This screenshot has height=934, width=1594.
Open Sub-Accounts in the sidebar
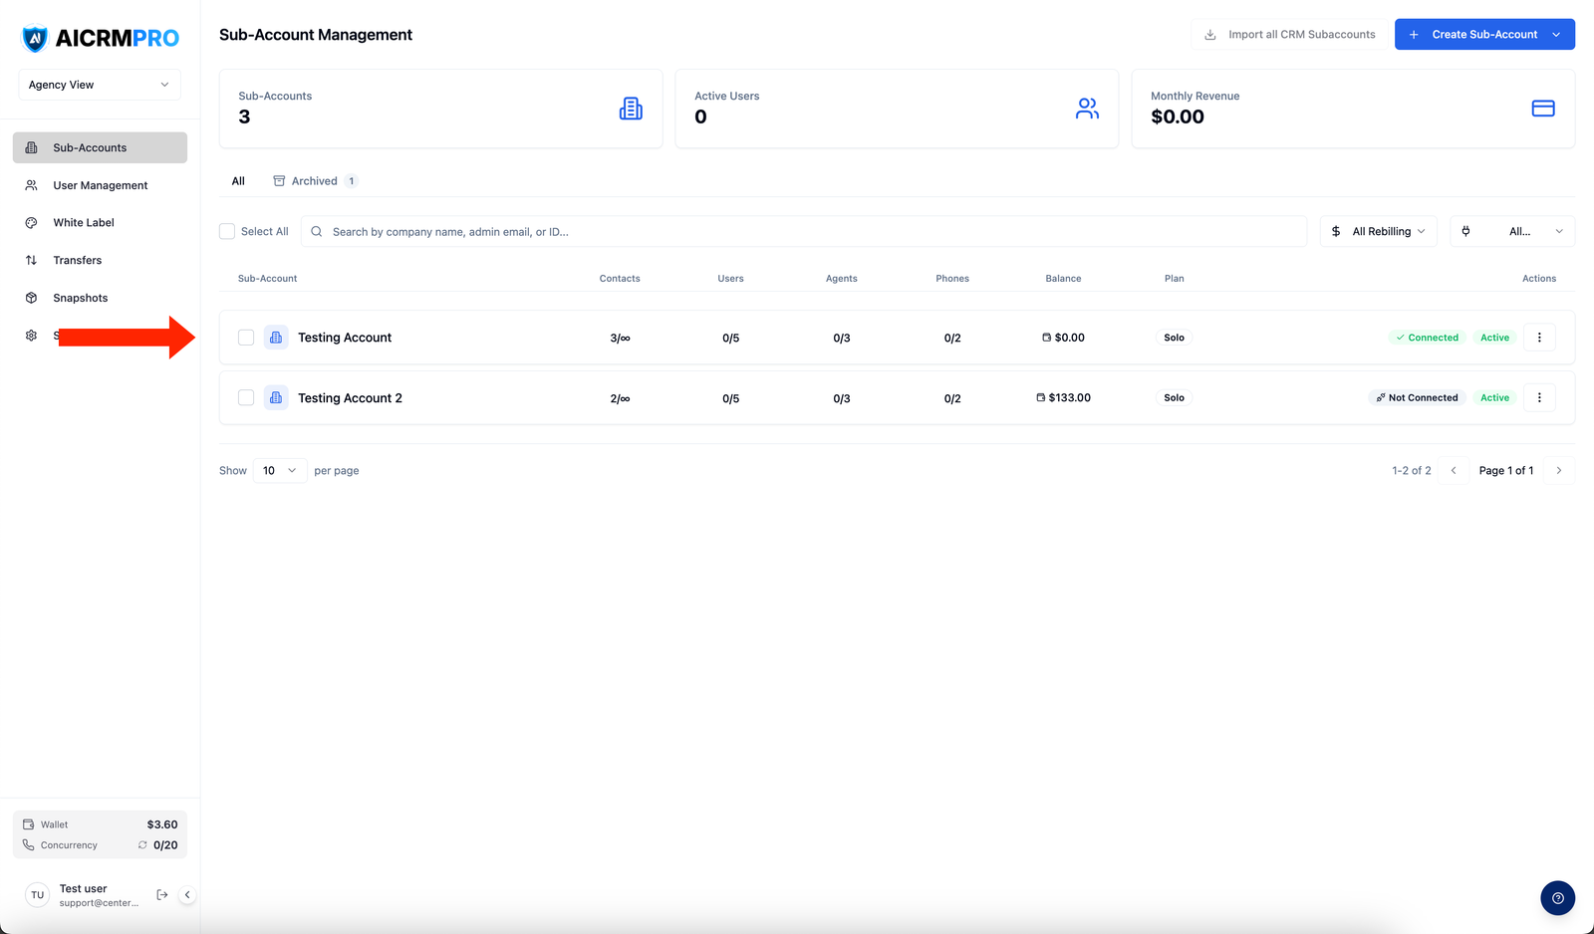click(x=100, y=147)
